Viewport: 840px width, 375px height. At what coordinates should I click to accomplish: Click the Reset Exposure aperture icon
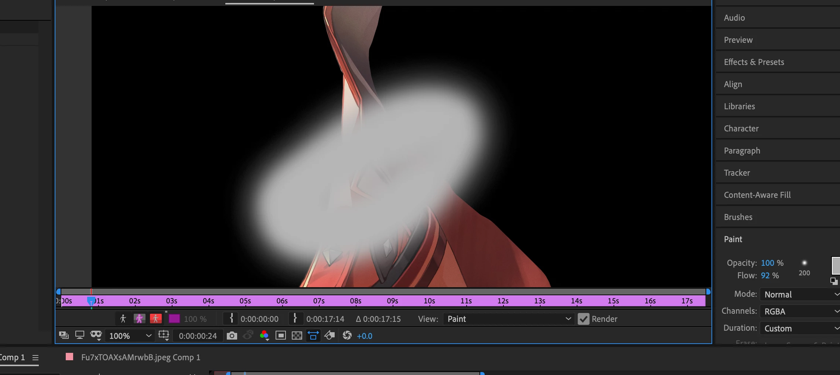coord(347,335)
